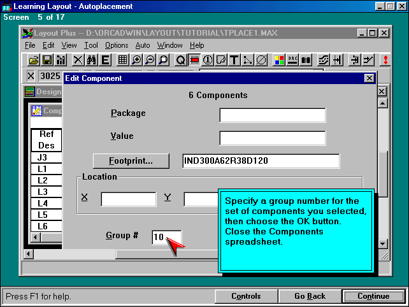Select the Text 'T' tool icon
The width and height of the screenshot is (409, 307).
tap(234, 60)
